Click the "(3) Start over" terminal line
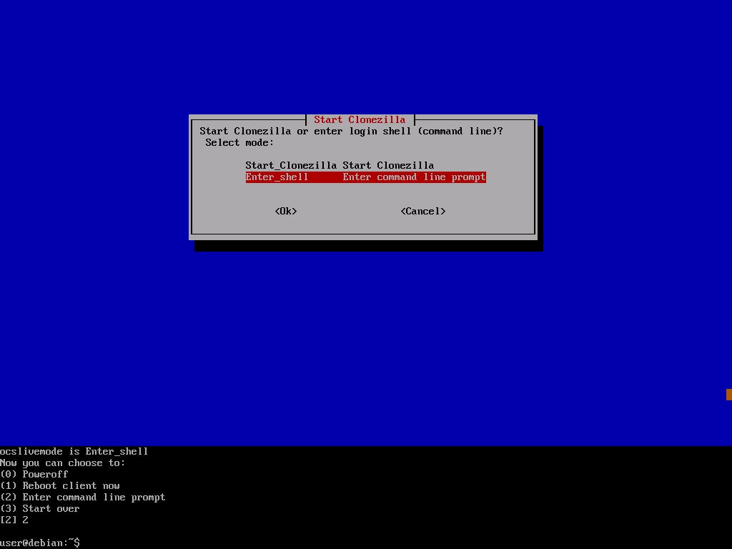This screenshot has height=549, width=732. 40,508
